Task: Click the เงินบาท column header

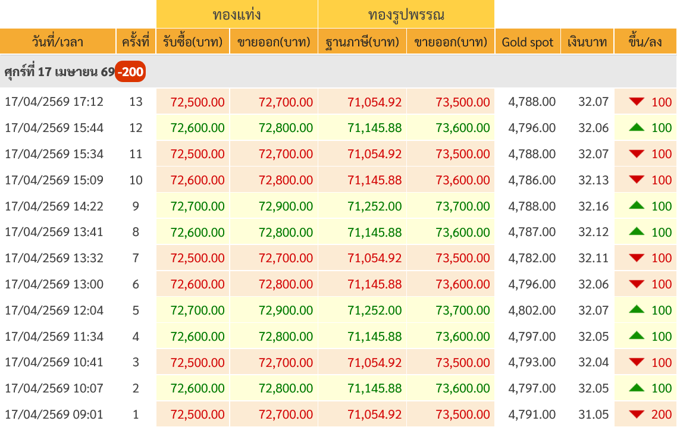Action: [x=587, y=42]
